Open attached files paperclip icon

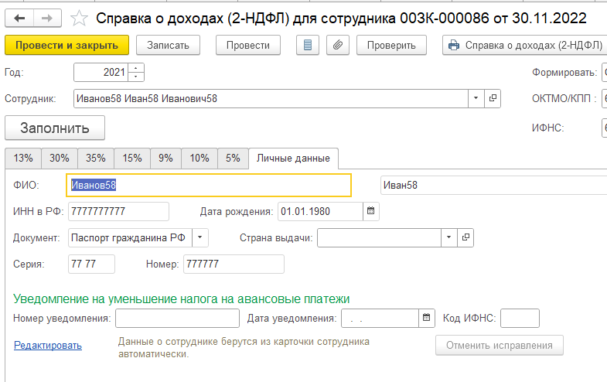coord(338,46)
